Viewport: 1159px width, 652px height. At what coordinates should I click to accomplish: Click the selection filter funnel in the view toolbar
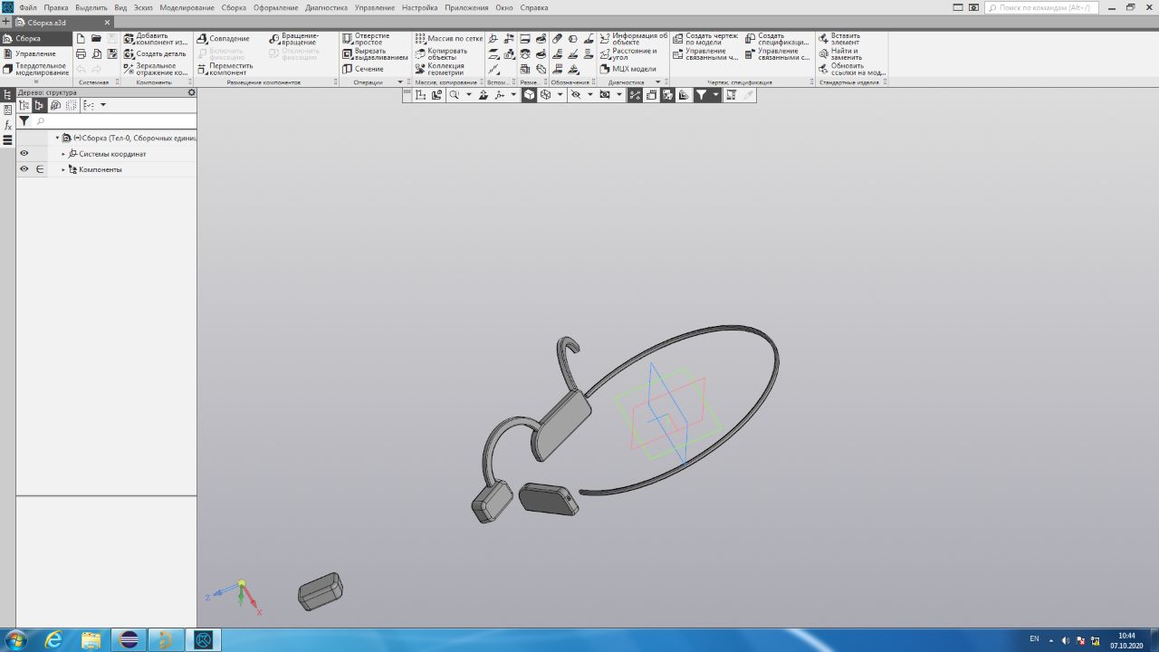pyautogui.click(x=701, y=94)
